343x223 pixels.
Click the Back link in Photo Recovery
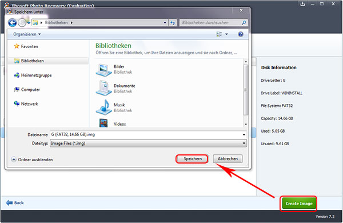[x=19, y=203]
